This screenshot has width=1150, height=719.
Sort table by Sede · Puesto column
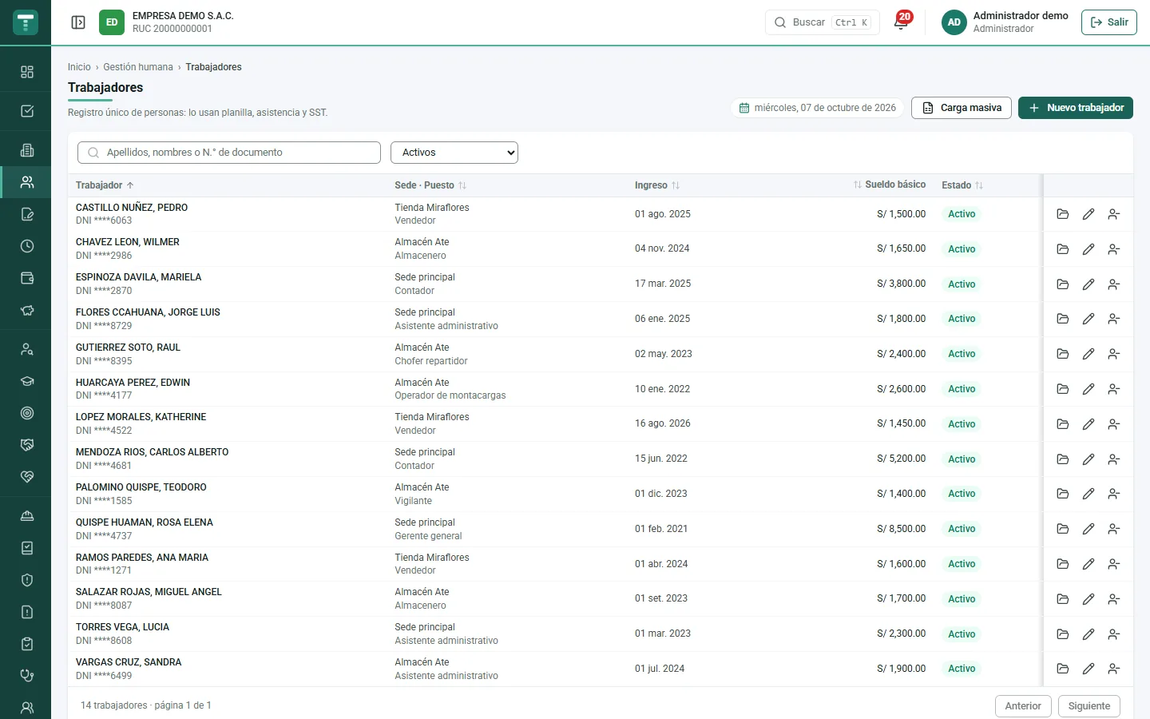pyautogui.click(x=430, y=185)
